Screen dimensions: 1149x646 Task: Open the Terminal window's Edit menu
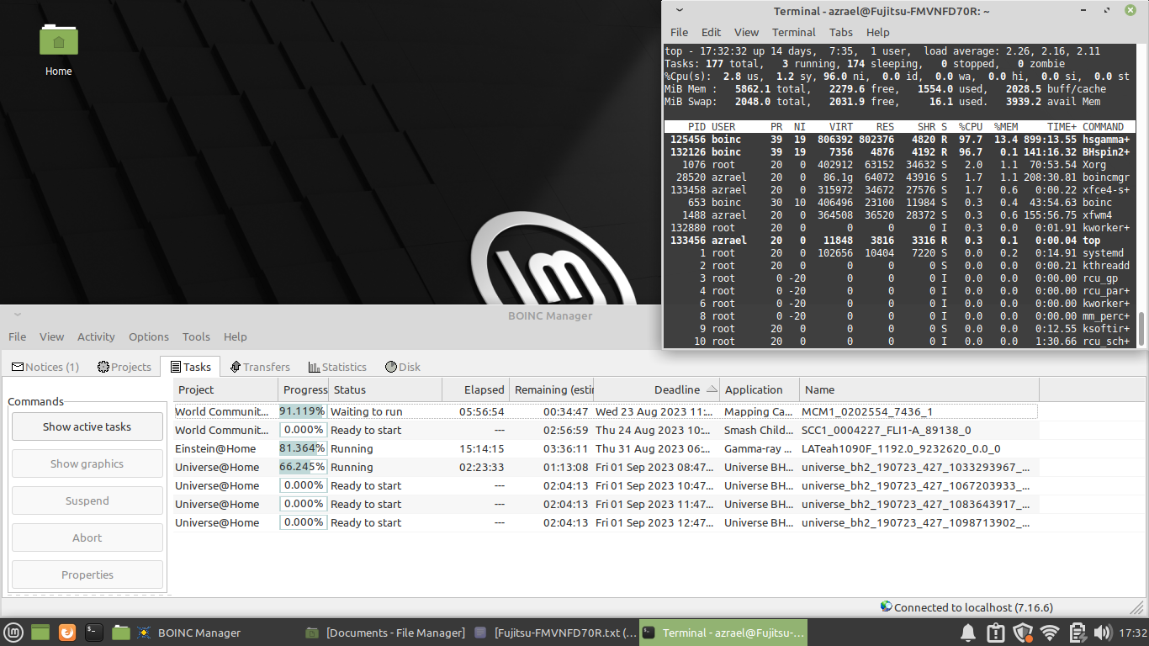(712, 32)
